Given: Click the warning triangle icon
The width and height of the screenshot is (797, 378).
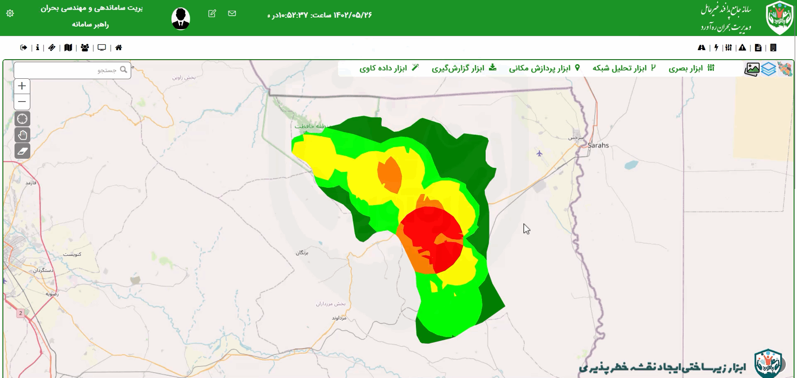Looking at the screenshot, I should click(742, 48).
